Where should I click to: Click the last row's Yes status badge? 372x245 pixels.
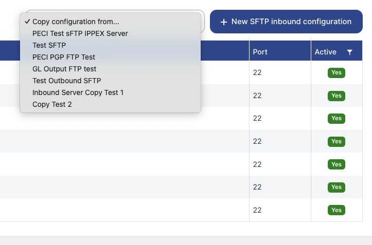pyautogui.click(x=336, y=210)
